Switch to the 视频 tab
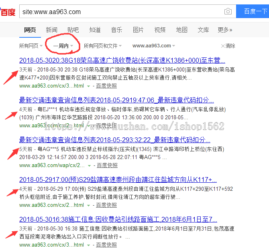Image resolution: width=269 pixels, height=251 pixels. pos(160,30)
